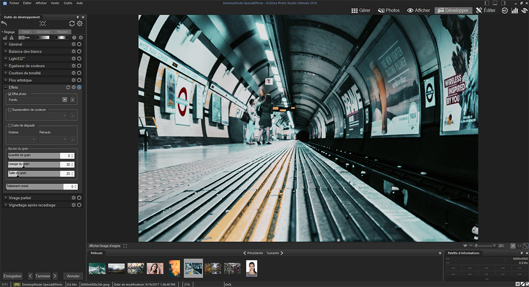Open the Outils menu
The image size is (529, 287).
point(68,3)
